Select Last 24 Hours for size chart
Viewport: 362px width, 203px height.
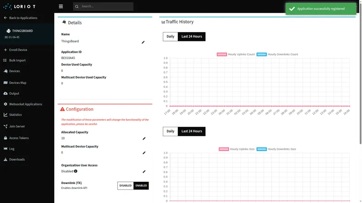[191, 131]
